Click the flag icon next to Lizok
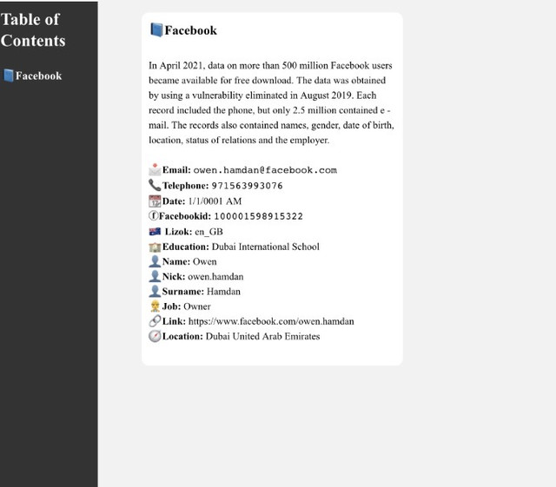Screen dimensions: 556x487 coord(155,232)
